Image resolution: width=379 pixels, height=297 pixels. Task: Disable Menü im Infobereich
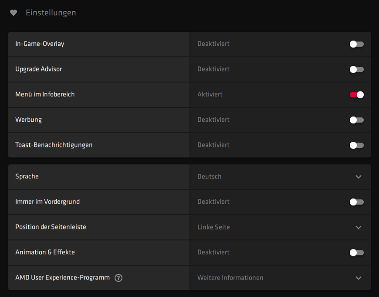point(356,95)
